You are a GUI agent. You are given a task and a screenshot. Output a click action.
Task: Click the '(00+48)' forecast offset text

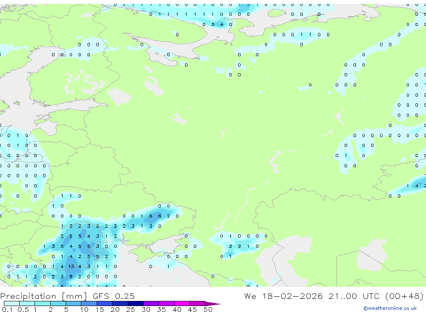[404, 296]
